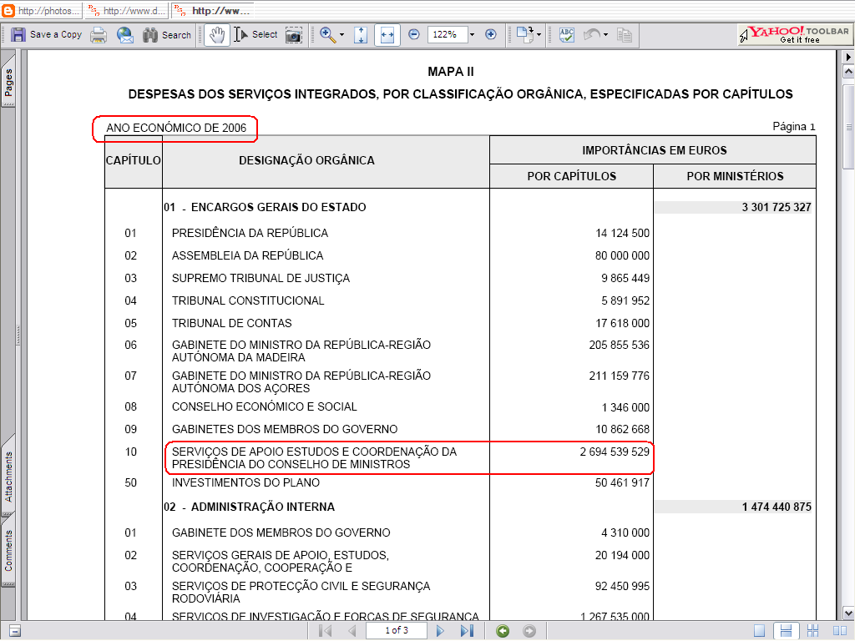
Task: Expand the Zoom tool dropdown arrow
Action: point(341,35)
